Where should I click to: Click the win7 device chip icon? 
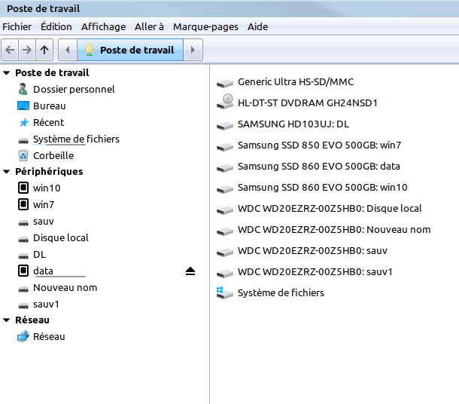pyautogui.click(x=23, y=205)
